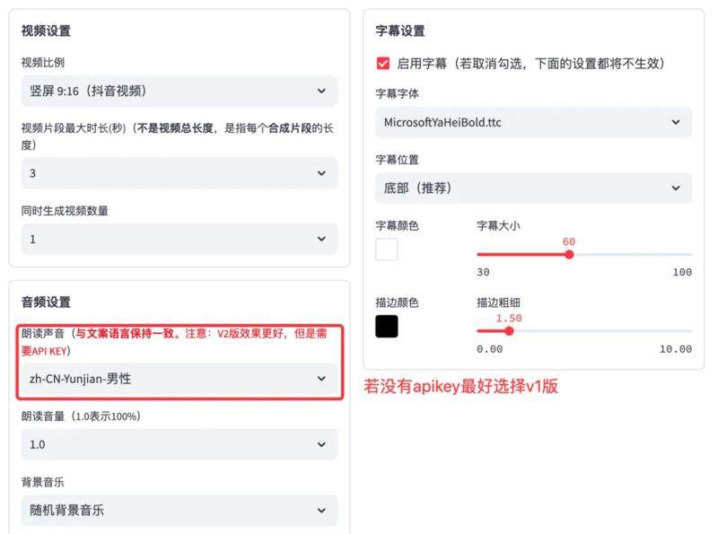Click the chevron icon next to value 3
Screen dimensions: 718x534
point(321,173)
